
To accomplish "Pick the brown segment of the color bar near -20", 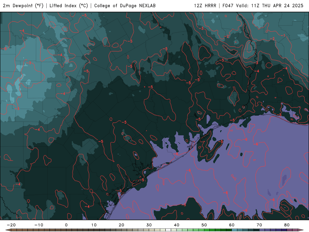I will pos(14,230).
